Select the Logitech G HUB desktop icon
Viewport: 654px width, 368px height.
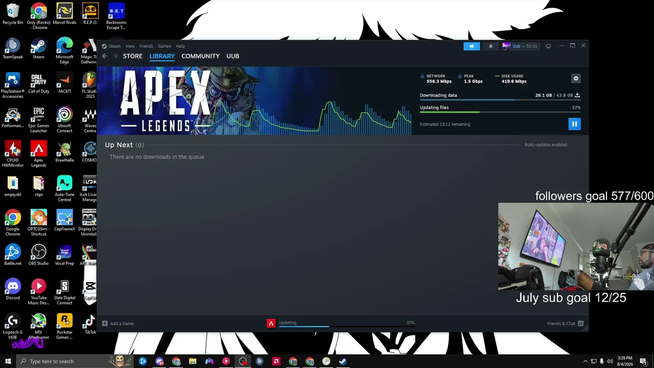pyautogui.click(x=13, y=326)
